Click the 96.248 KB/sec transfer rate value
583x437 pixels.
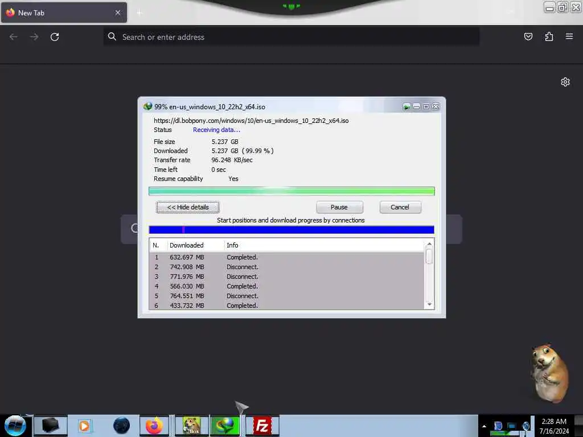point(232,160)
